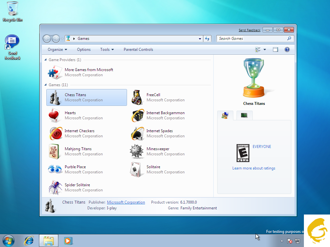Click the Action Center flag tray icon
330x247 pixels.
pos(290,241)
